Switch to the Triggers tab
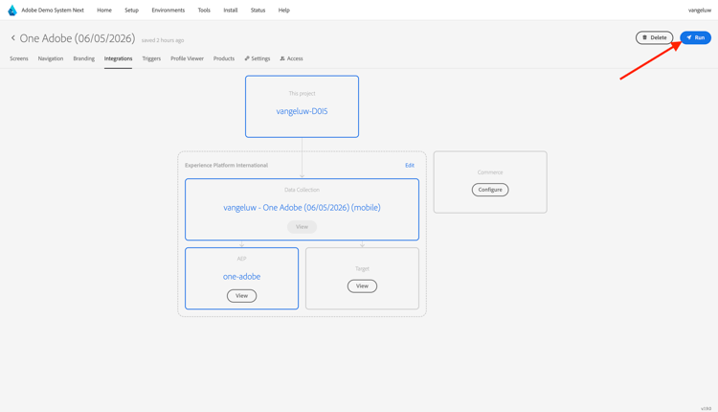This screenshot has width=718, height=412. point(151,58)
